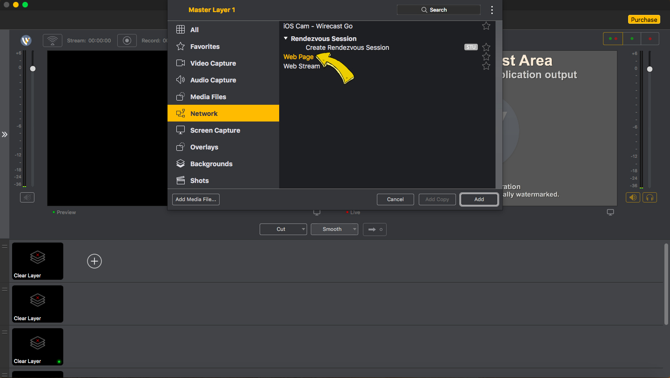Click the Video Capture camera icon
The height and width of the screenshot is (378, 670).
point(181,63)
